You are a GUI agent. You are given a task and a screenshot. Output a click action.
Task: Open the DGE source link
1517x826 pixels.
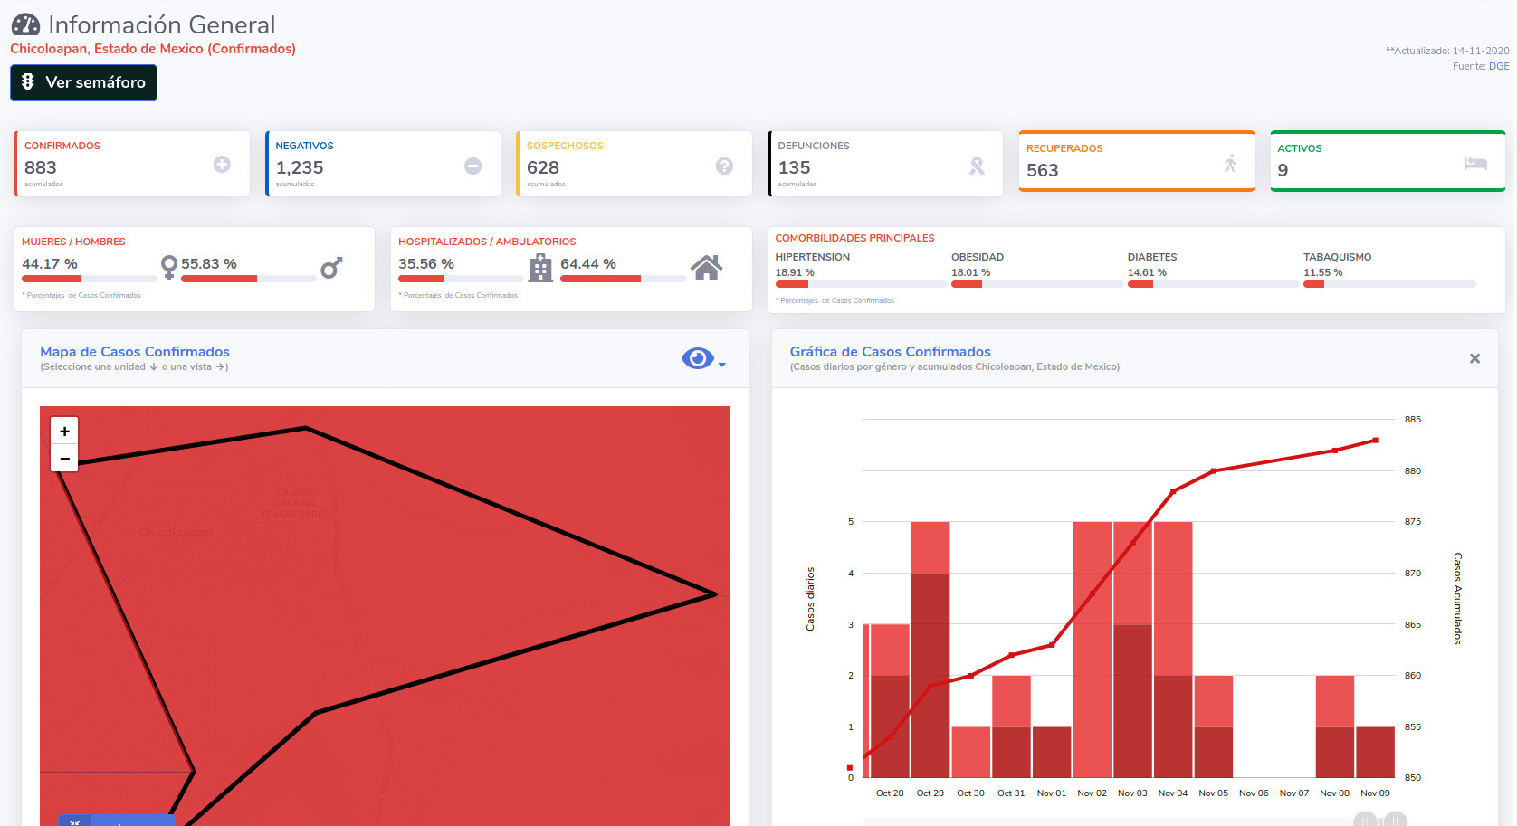[1499, 66]
